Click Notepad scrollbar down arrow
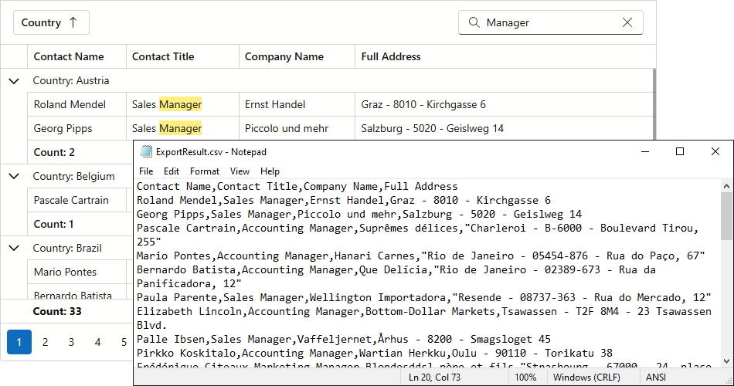Screen dimensions: 734x386 (x=726, y=361)
